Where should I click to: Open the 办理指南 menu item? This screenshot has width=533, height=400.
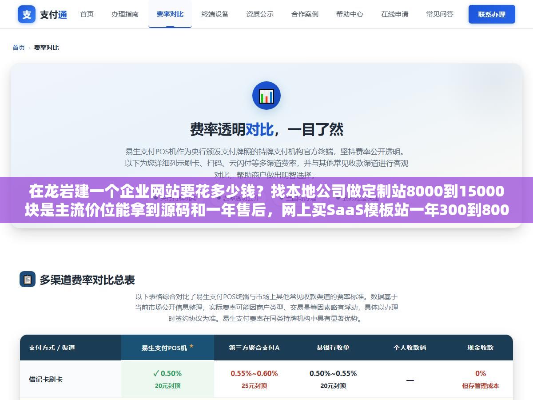click(125, 14)
